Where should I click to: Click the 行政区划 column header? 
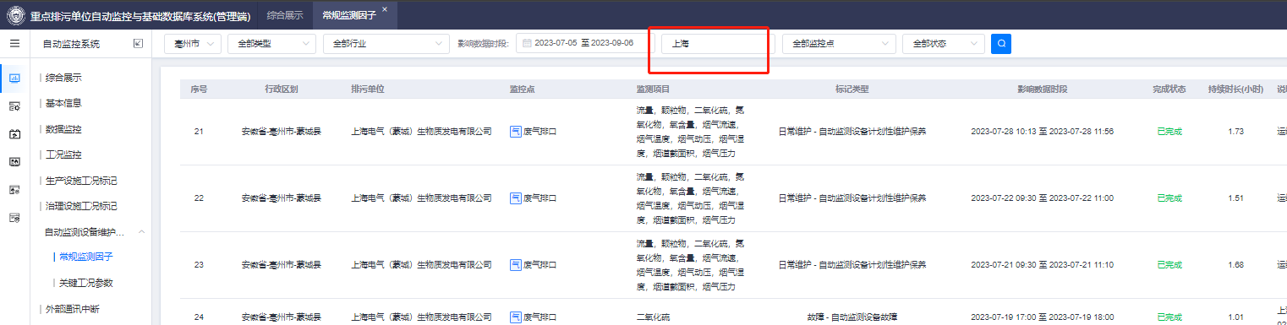click(x=281, y=89)
